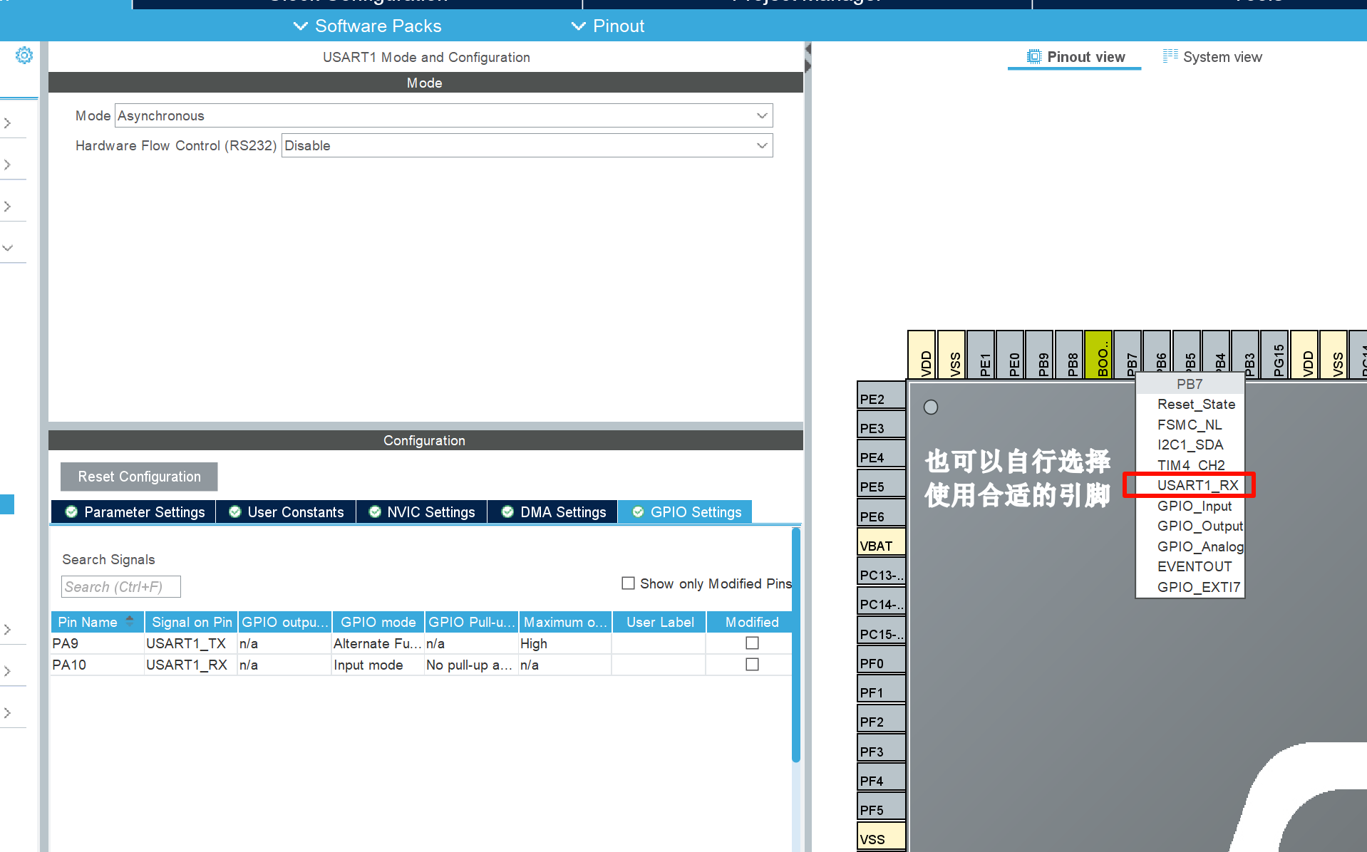The image size is (1367, 852).
Task: Switch to User Constants tab
Action: [287, 512]
